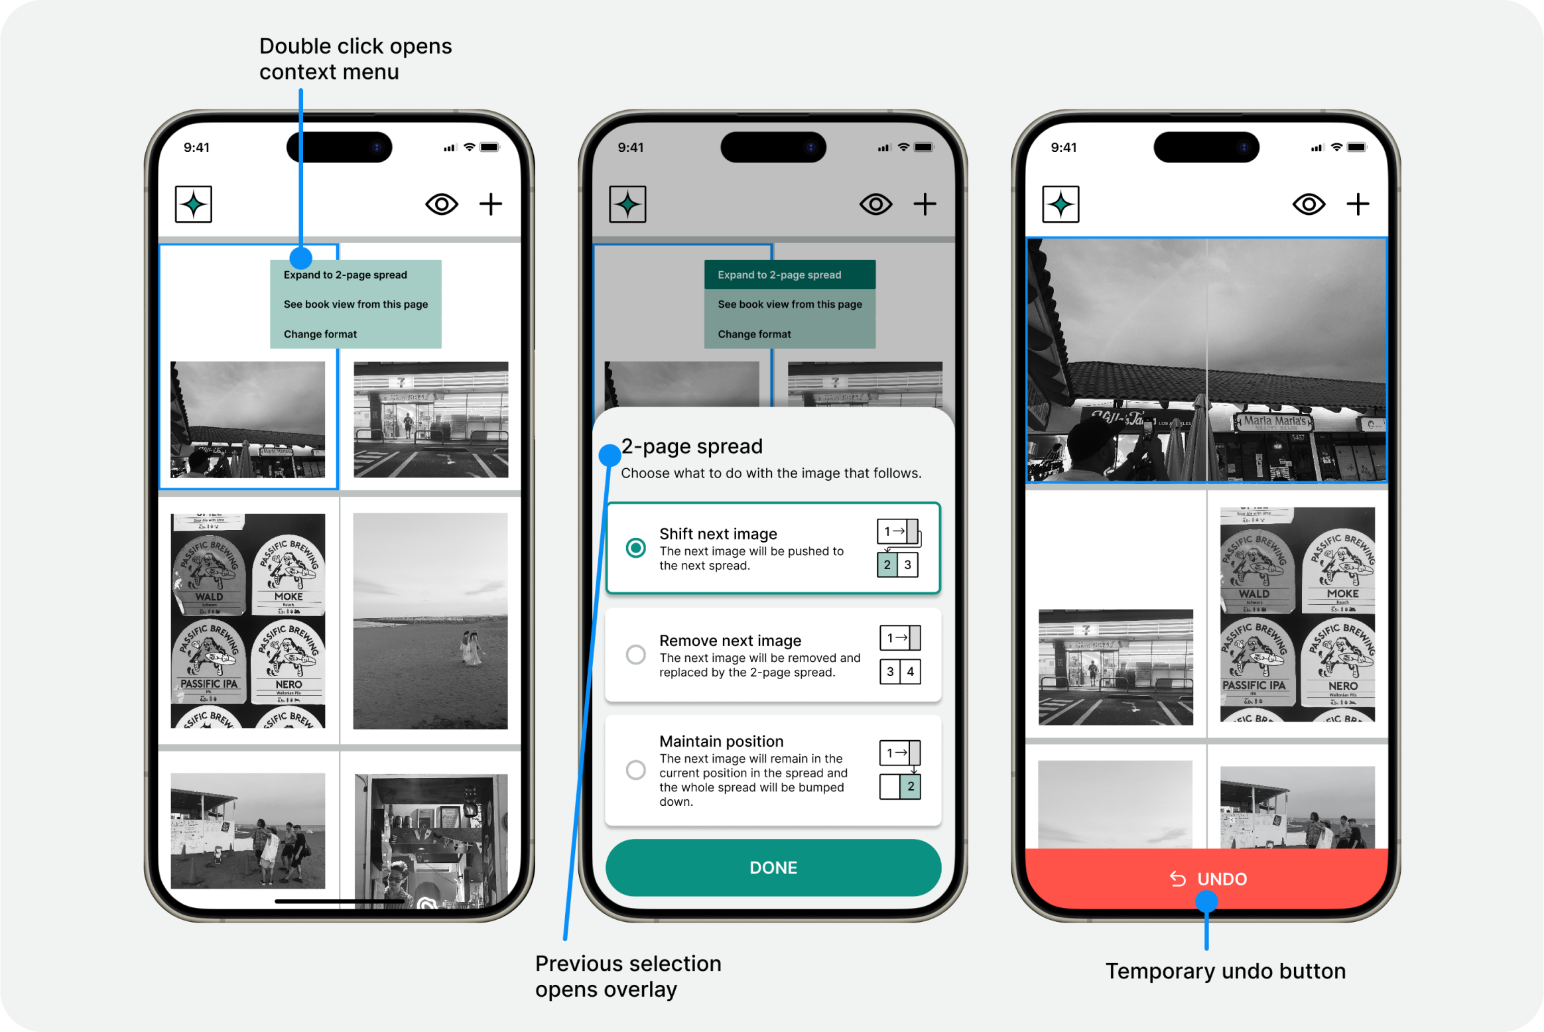This screenshot has height=1032, width=1544.
Task: Click plus icon on right phone screen
Action: pyautogui.click(x=1358, y=204)
